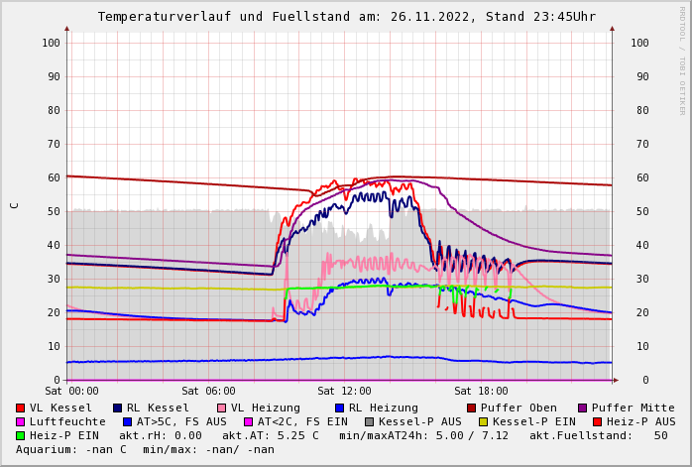
Task: Click the 'Sat 12:00' time axis label
Action: pyautogui.click(x=344, y=392)
